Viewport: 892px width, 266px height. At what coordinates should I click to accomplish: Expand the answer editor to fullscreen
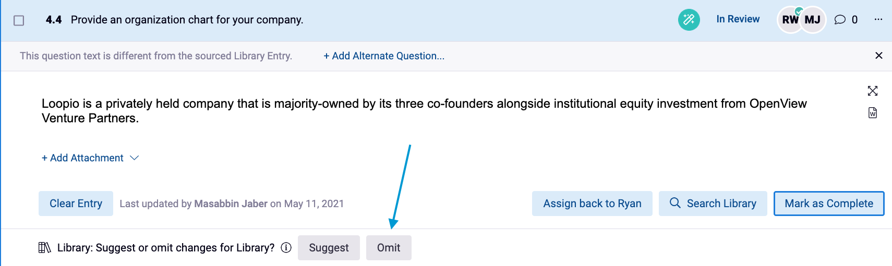point(873,91)
